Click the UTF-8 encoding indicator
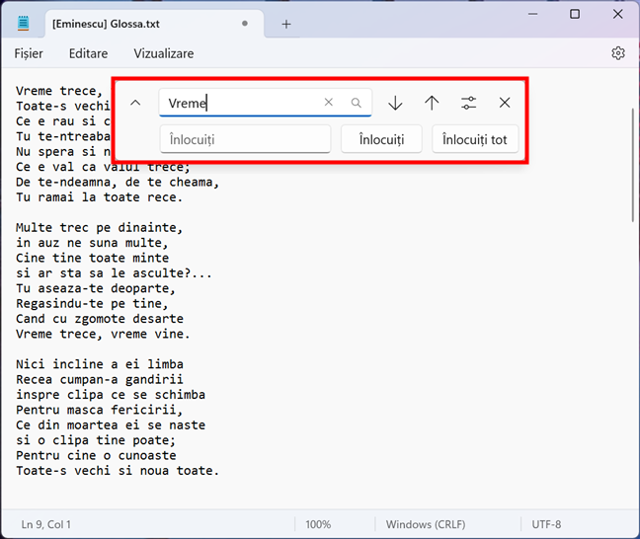 (x=546, y=524)
